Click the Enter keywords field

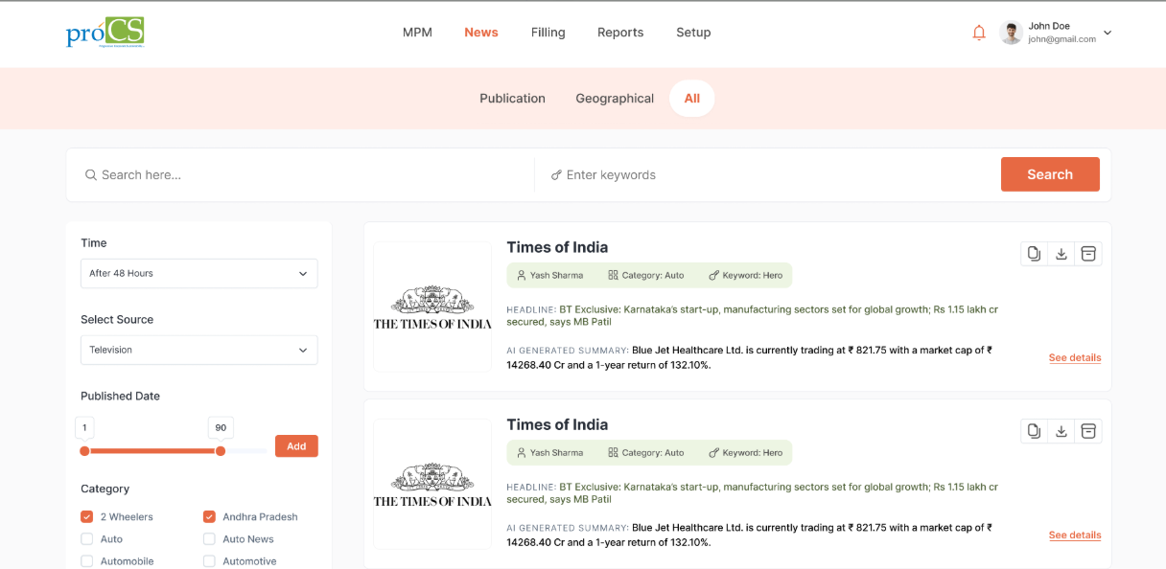pyautogui.click(x=767, y=175)
